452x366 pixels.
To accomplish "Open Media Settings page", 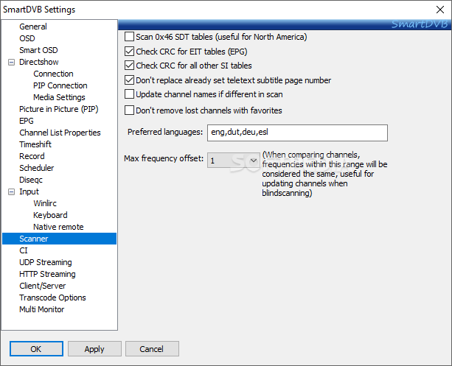I will [x=59, y=97].
